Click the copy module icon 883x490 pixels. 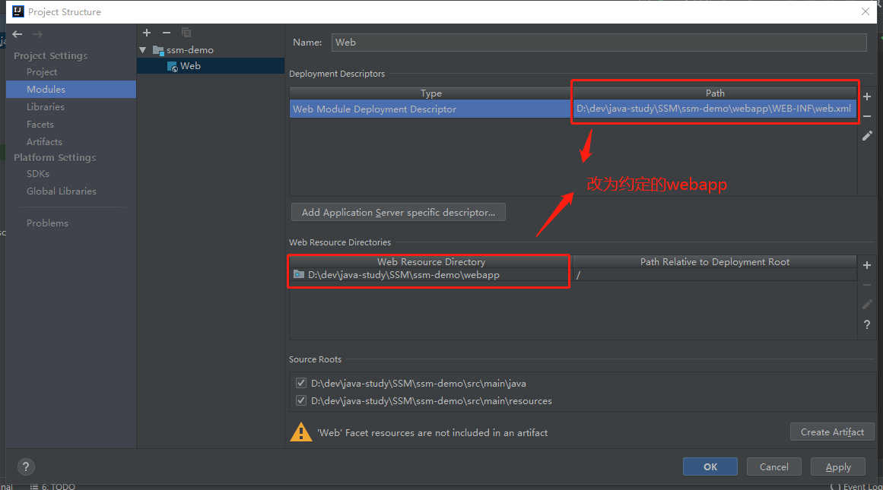tap(186, 33)
